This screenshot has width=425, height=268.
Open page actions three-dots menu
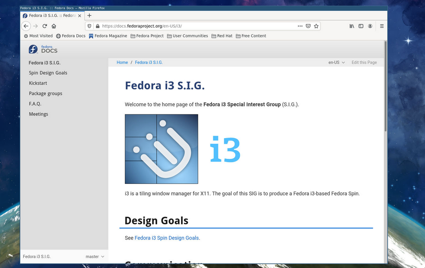click(x=300, y=26)
